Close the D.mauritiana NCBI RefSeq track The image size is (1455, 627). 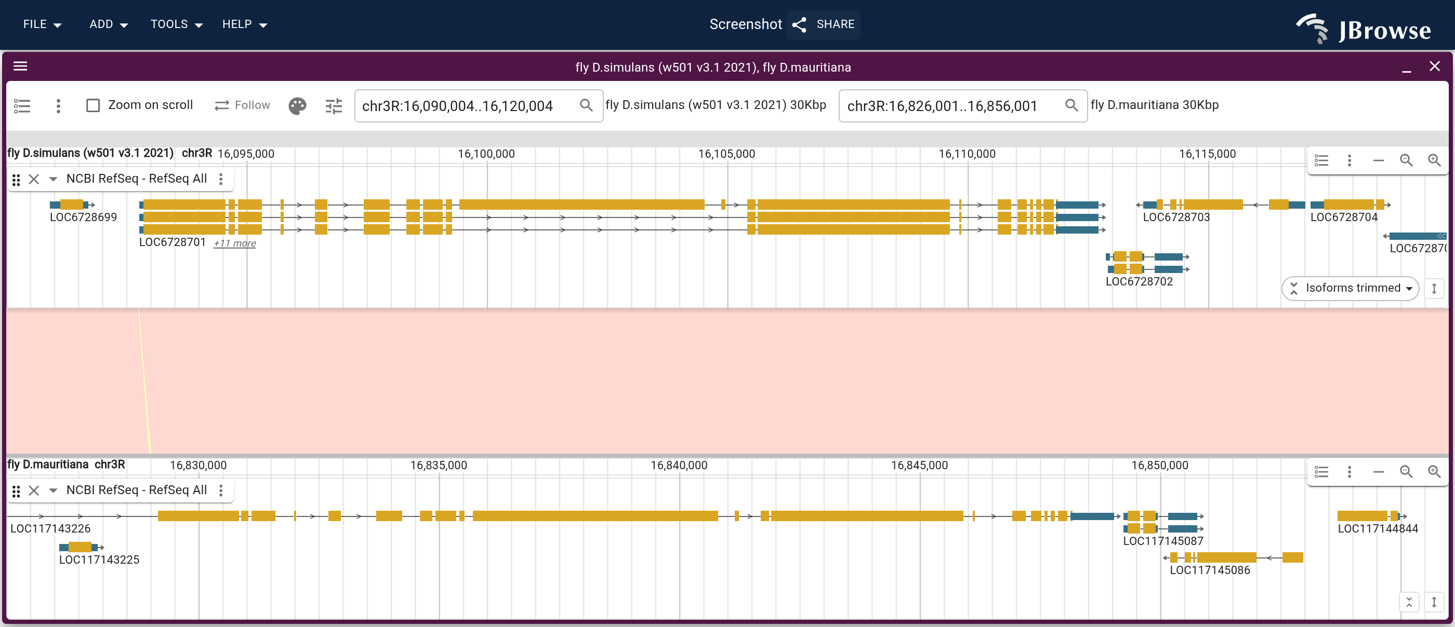(34, 490)
